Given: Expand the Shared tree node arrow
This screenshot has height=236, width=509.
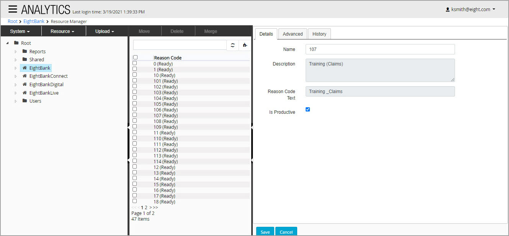Looking at the screenshot, I should click(16, 59).
